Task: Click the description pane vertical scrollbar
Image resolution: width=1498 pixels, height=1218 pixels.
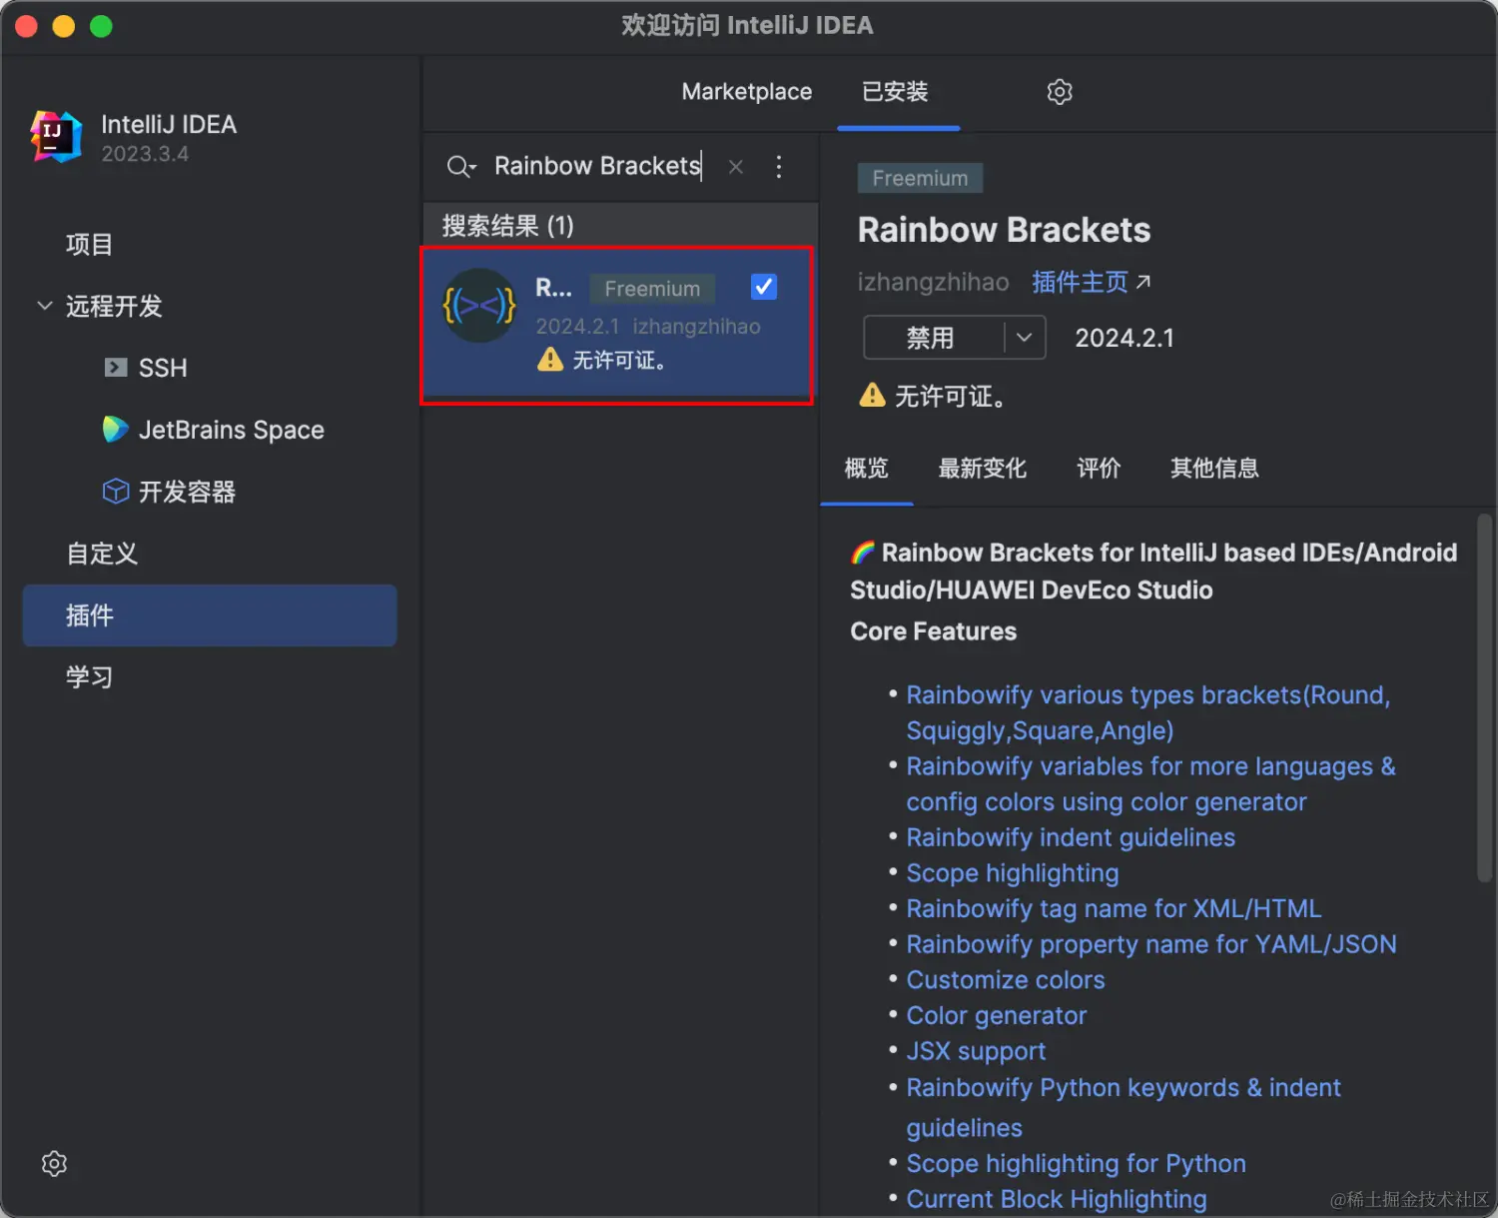Action: [x=1484, y=697]
